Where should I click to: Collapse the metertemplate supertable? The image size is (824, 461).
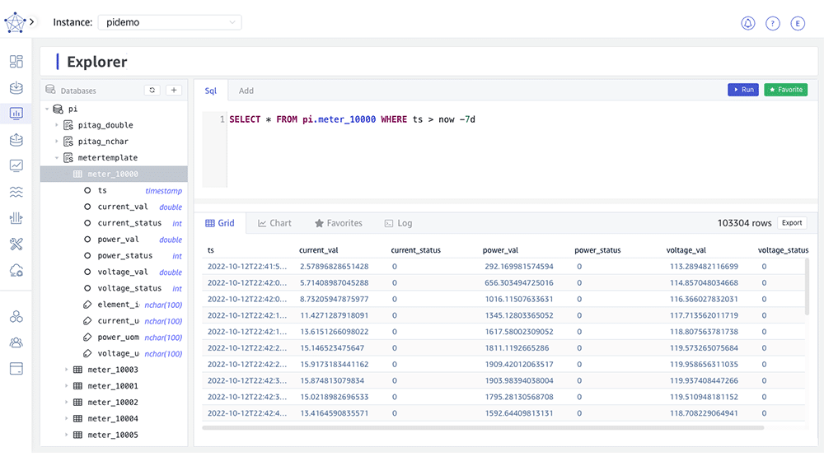[x=57, y=157]
